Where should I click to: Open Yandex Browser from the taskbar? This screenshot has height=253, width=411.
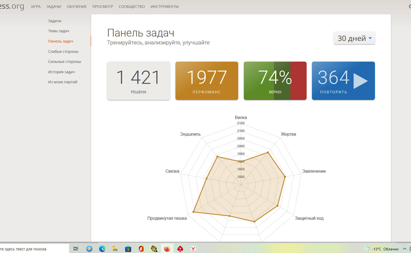(193, 249)
